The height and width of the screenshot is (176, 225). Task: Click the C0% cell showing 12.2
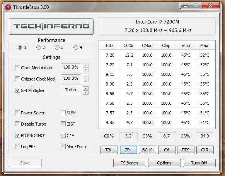(129, 55)
